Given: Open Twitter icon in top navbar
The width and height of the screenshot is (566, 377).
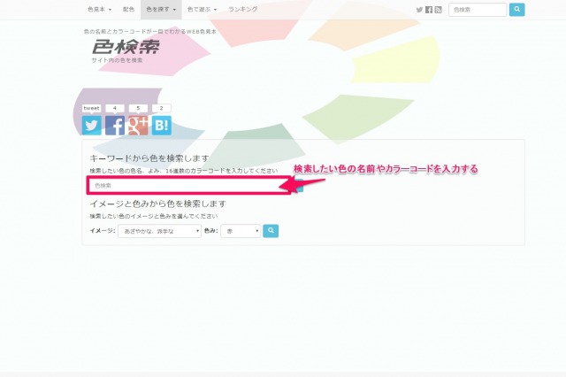Looking at the screenshot, I should [419, 10].
